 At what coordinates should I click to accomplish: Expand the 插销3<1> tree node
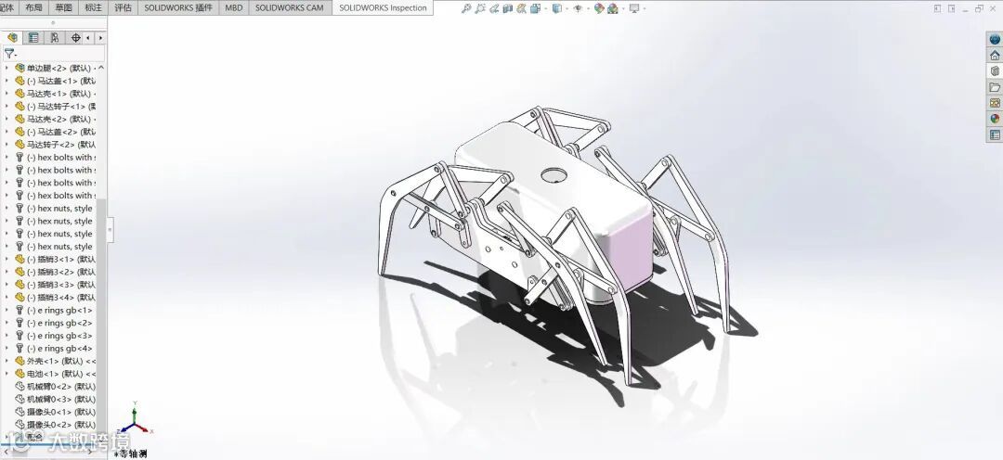coord(7,259)
